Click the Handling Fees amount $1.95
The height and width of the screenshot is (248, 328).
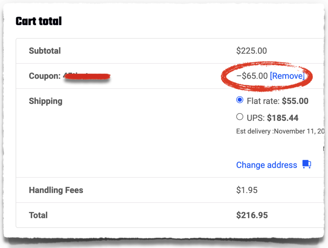247,190
